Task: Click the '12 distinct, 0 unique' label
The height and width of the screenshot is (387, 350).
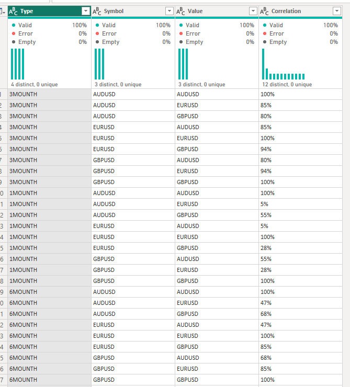Action: [x=287, y=84]
